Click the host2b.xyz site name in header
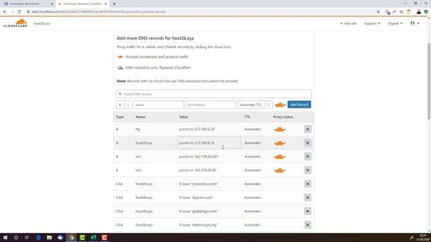This screenshot has width=431, height=242. pos(42,24)
